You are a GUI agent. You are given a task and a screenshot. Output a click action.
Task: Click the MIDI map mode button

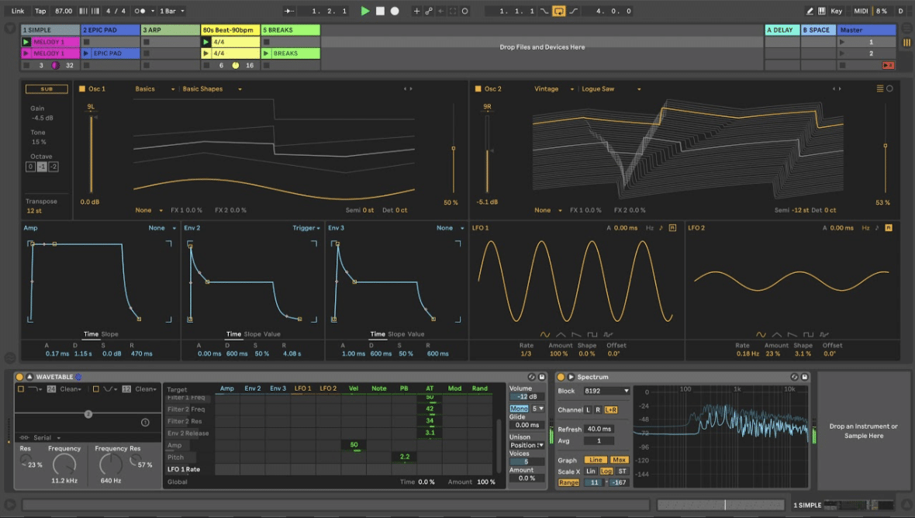861,11
